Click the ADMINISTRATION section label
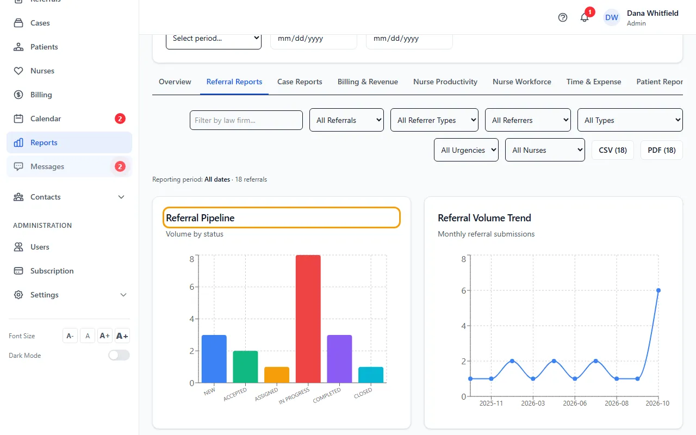This screenshot has height=435, width=696. [x=42, y=225]
